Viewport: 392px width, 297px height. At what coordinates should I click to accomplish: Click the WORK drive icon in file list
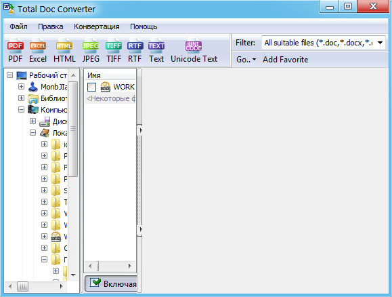[105, 87]
